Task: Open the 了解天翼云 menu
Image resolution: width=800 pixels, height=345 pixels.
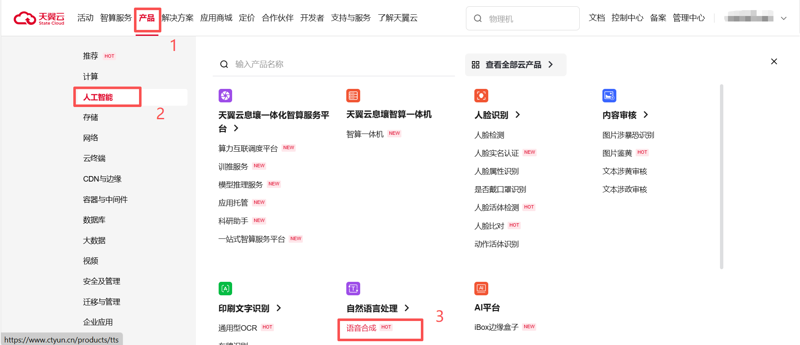Action: 398,18
